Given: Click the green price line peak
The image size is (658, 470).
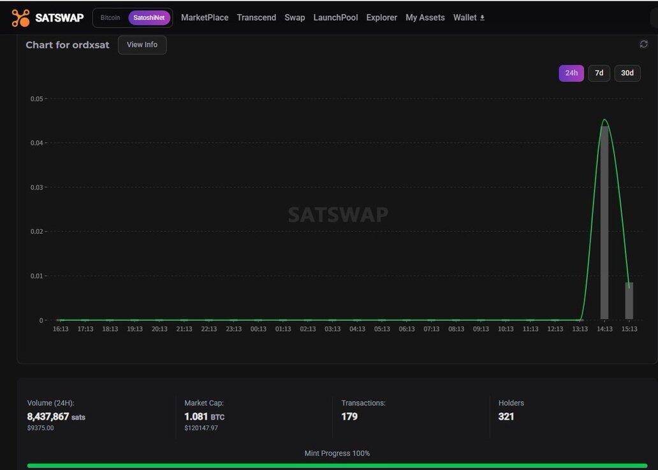Looking at the screenshot, I should point(604,120).
